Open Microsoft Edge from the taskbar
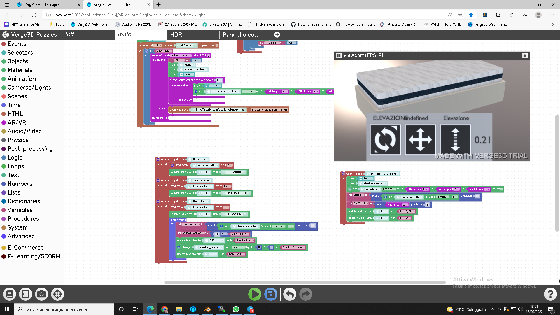The image size is (560, 315). (x=150, y=309)
